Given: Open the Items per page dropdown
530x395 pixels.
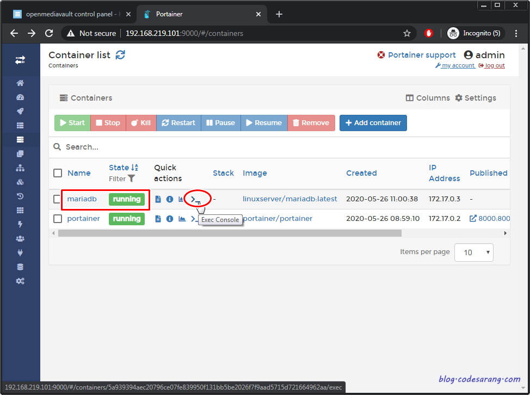Looking at the screenshot, I should (x=473, y=252).
